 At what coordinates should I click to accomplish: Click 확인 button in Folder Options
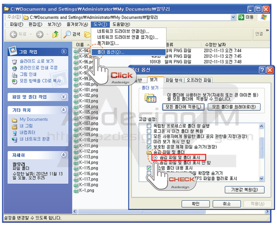pos(196,204)
